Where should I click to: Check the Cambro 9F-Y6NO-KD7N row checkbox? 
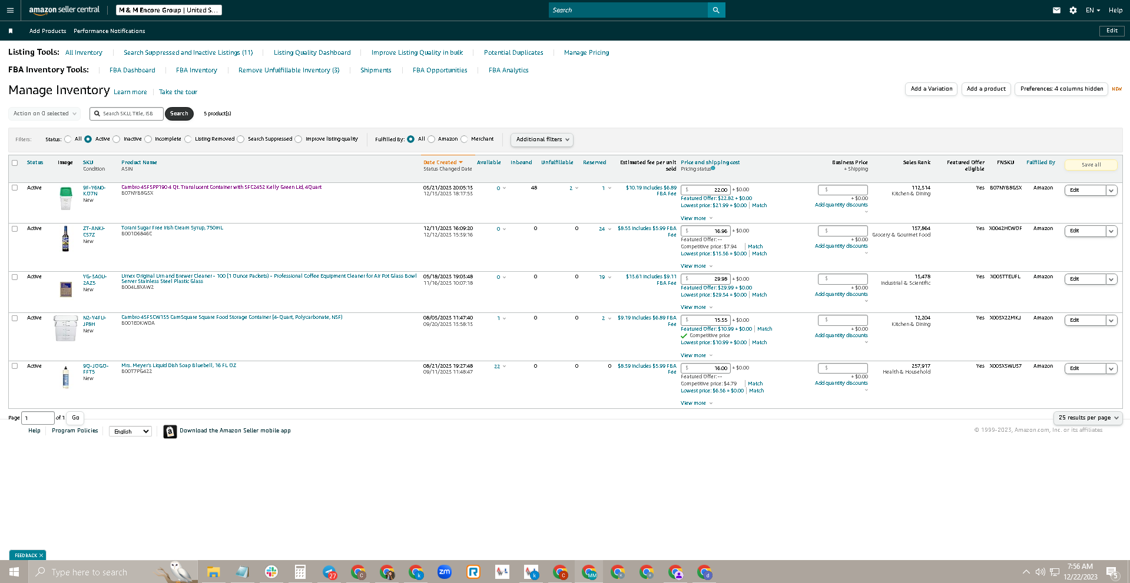click(x=15, y=188)
